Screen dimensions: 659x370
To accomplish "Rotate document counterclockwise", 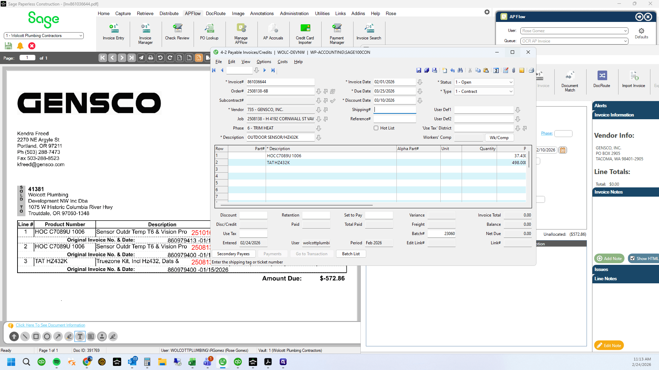I will (160, 58).
